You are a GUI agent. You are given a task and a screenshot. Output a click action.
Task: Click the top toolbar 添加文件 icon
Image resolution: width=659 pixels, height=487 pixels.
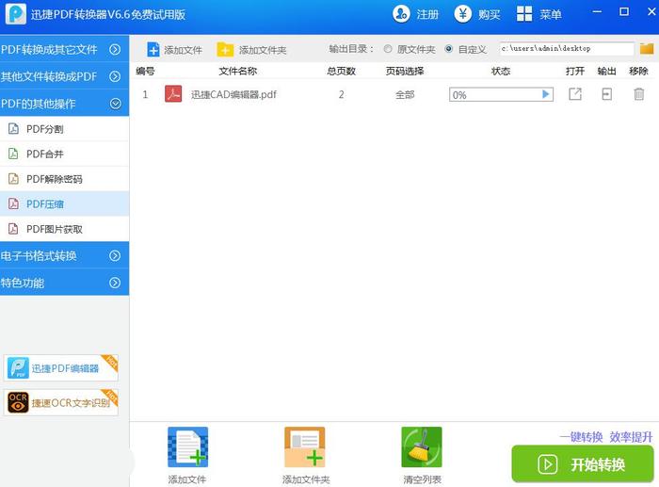[x=153, y=50]
